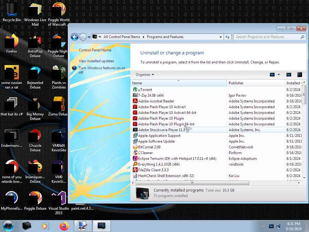Select Adobe Flash Player 10 ActiveX 64-bit row

click(x=216, y=113)
